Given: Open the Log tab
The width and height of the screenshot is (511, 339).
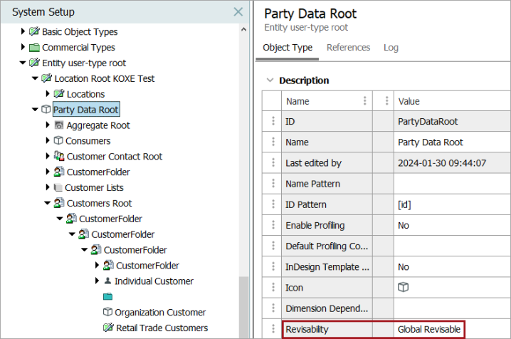Looking at the screenshot, I should [x=391, y=48].
